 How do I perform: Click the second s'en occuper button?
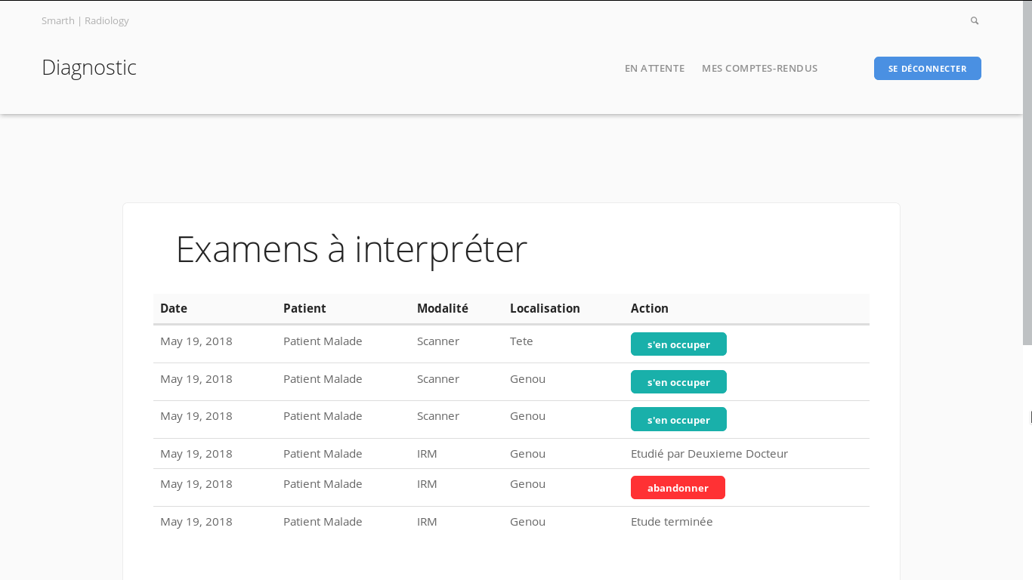click(x=678, y=382)
